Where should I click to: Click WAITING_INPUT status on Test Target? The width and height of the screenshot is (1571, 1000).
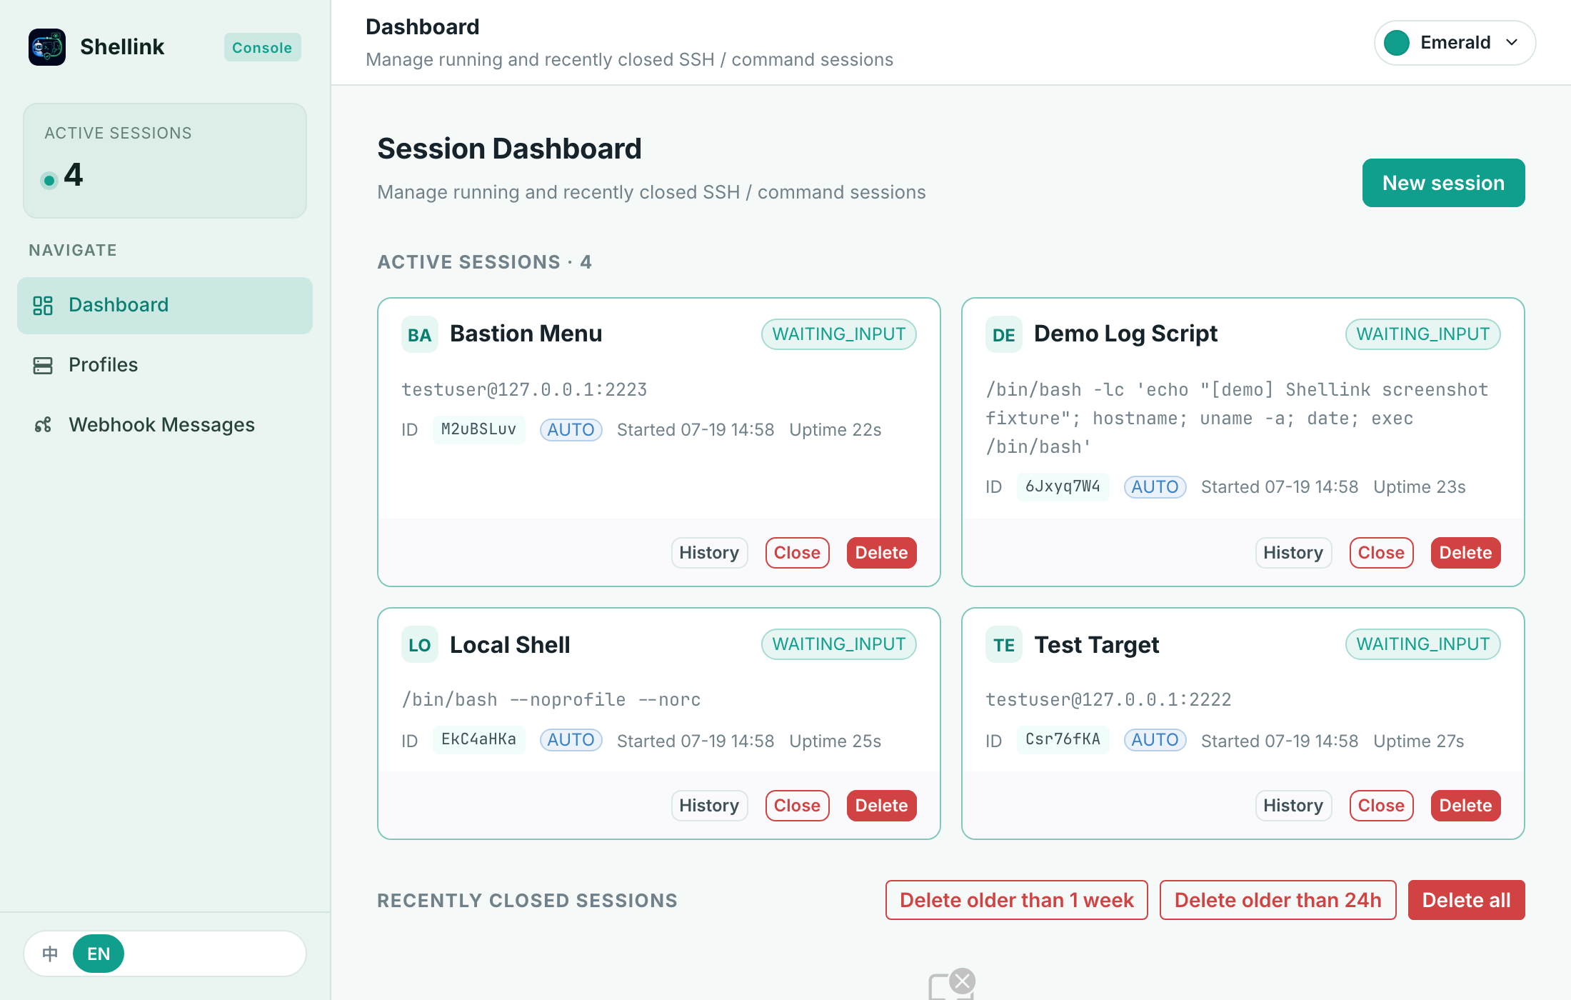1423,644
